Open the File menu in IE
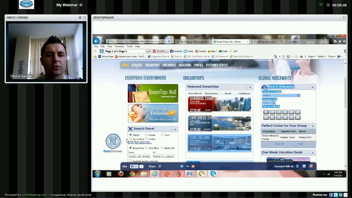The height and width of the screenshot is (198, 352). [96, 46]
